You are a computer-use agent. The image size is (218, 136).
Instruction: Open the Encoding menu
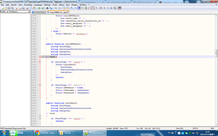[x=28, y=5]
